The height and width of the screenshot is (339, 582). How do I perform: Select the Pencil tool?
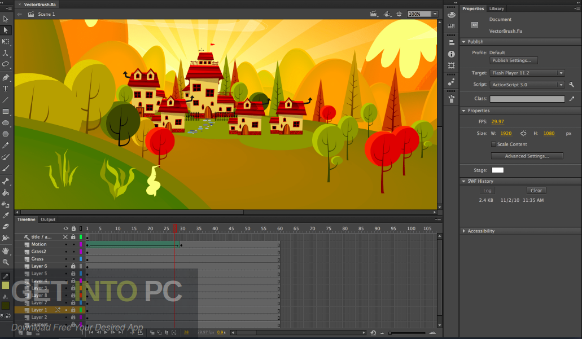point(6,146)
